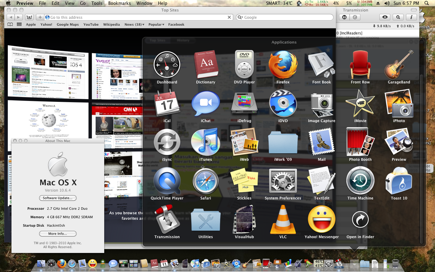Open System Preferences from Applications stack
This screenshot has height=272, width=435.
pyautogui.click(x=283, y=181)
